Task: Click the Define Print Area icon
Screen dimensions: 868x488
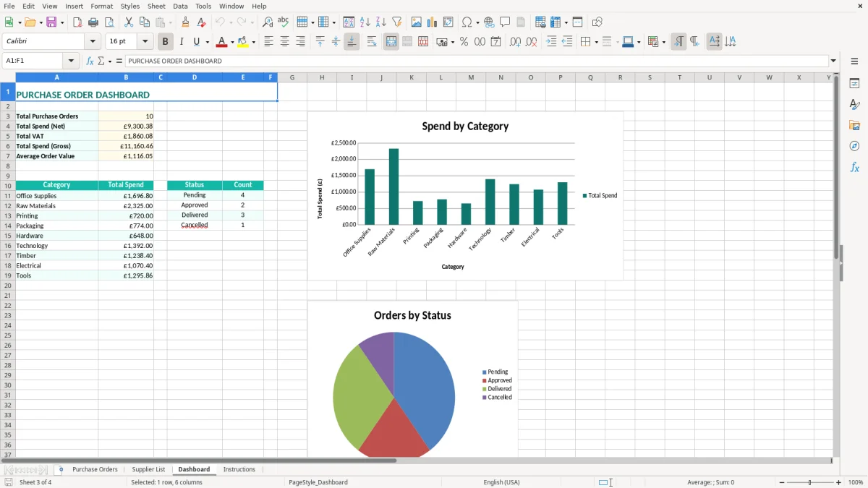Action: [x=540, y=22]
